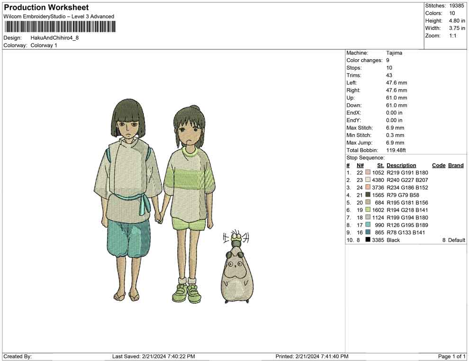Click the barcode under the worksheet title
Viewport: 469px width, 361px height.
pos(60,27)
